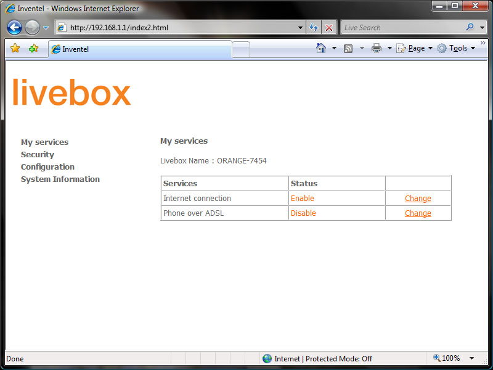Click the Livebox Name ORANGE-7454 text
Image resolution: width=493 pixels, height=370 pixels.
[x=213, y=161]
